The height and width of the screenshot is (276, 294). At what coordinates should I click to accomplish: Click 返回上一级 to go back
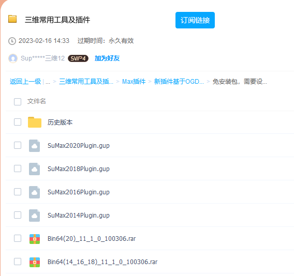point(25,82)
